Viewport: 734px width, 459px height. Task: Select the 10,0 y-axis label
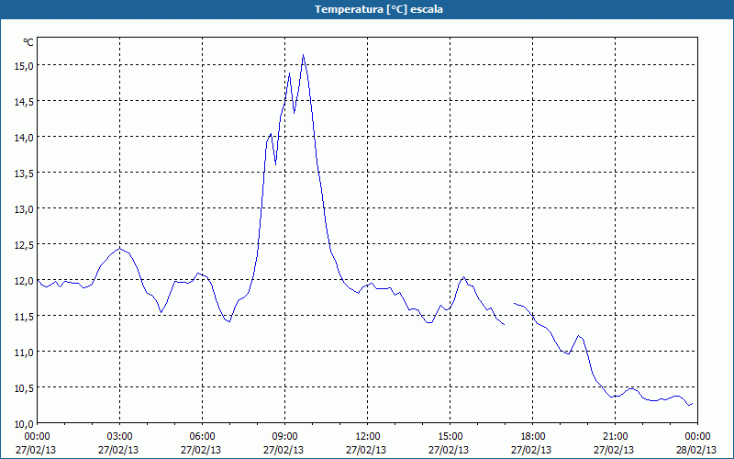coord(24,424)
